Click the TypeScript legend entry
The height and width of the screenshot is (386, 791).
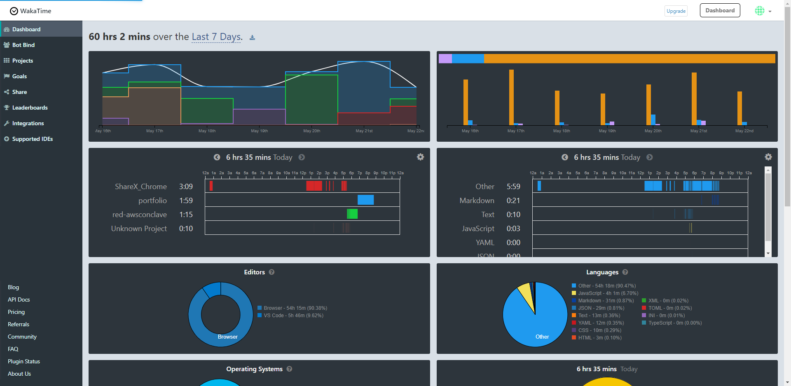point(672,323)
